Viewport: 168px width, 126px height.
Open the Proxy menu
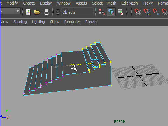point(148,3)
